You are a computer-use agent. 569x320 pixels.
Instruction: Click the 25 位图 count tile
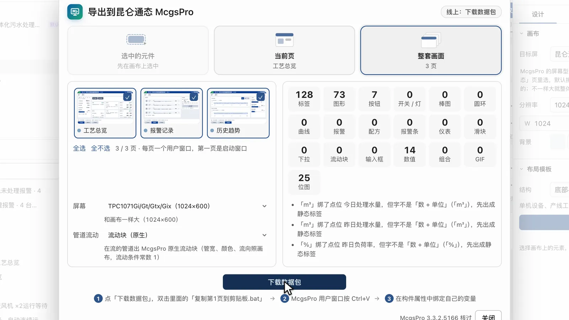pyautogui.click(x=304, y=182)
